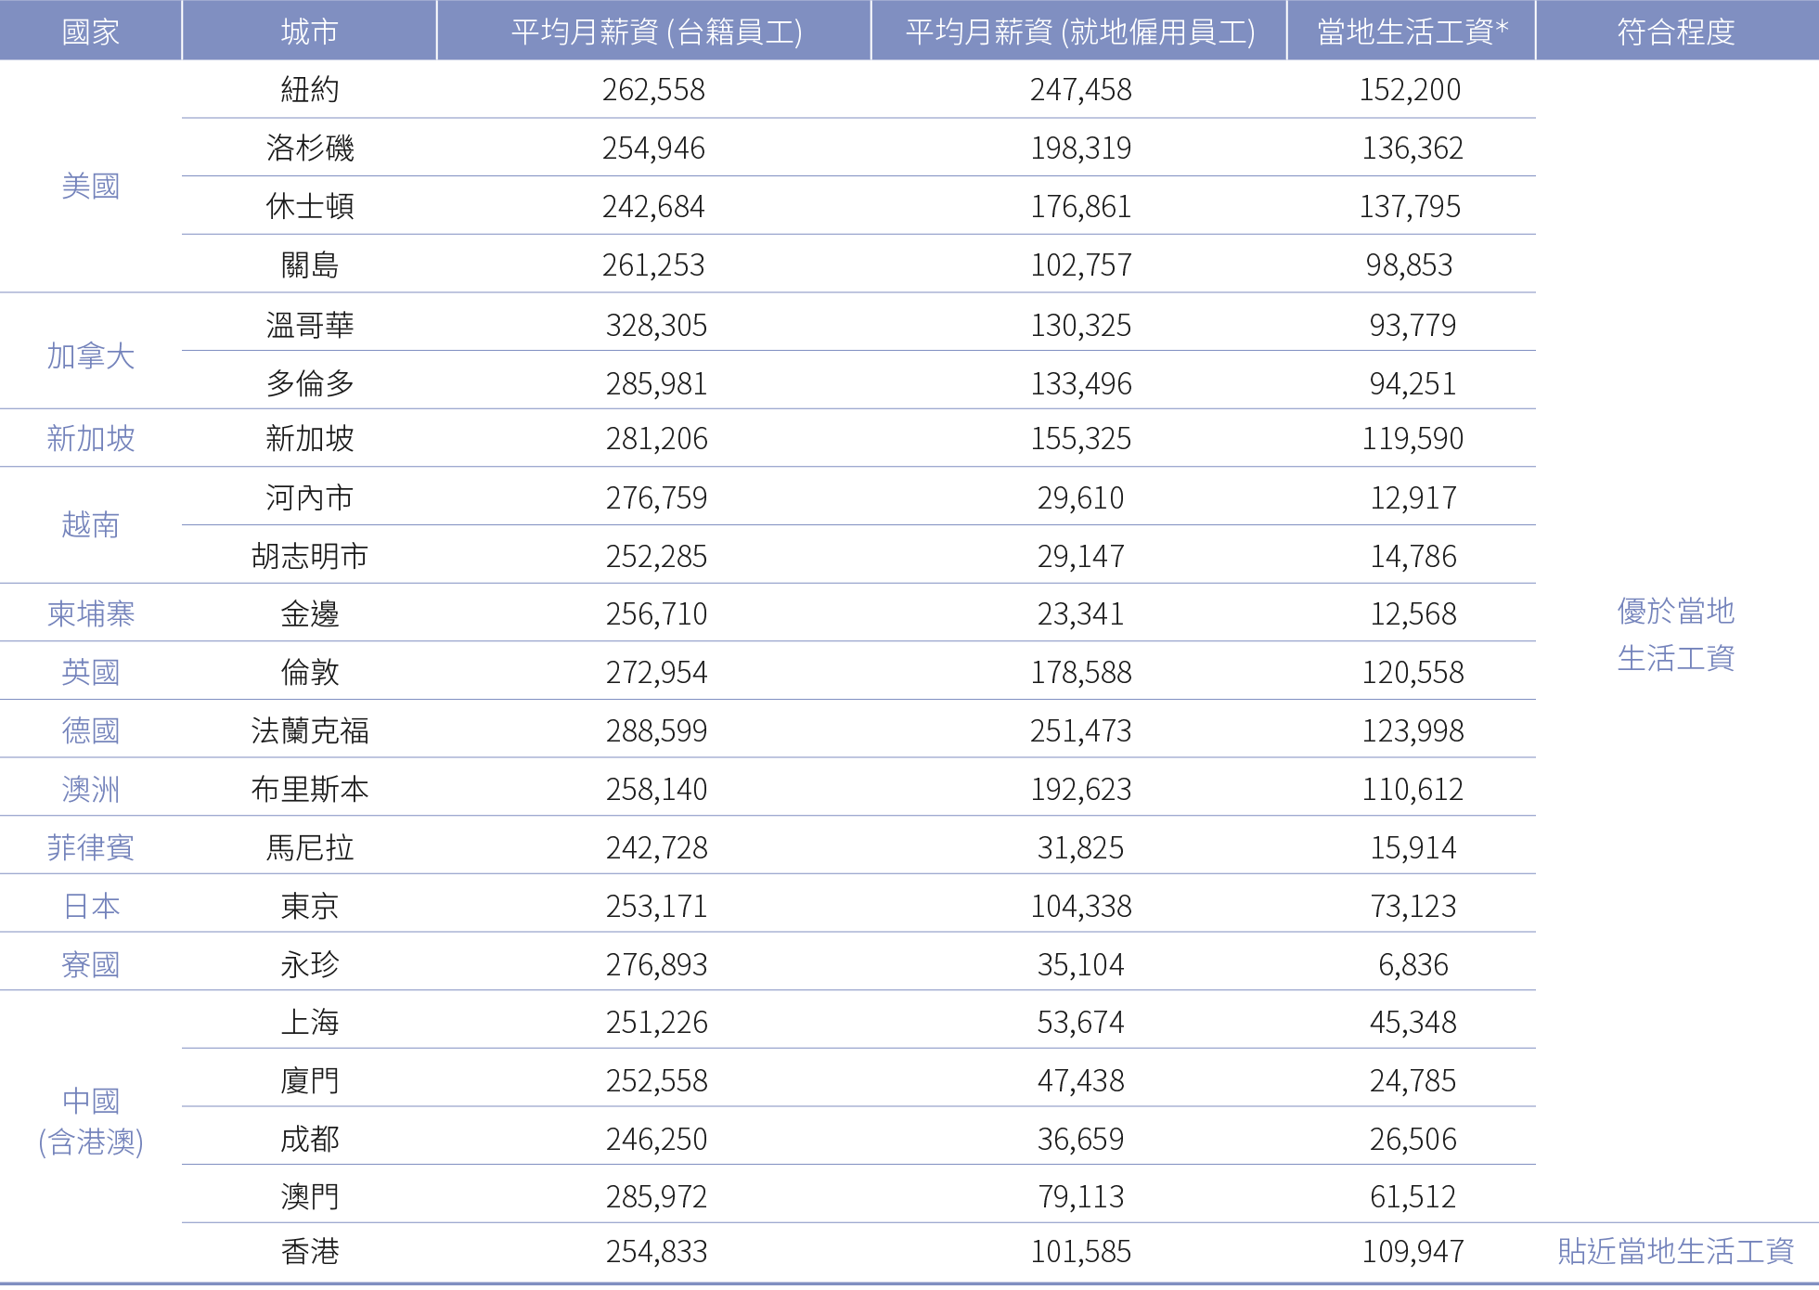Select the 柬埔寨 country cell
The image size is (1819, 1290).
[x=90, y=613]
